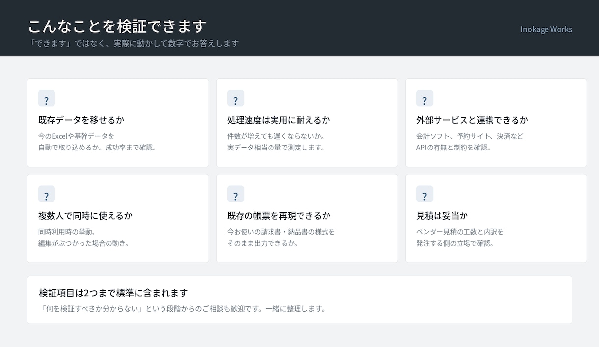Select the heading 外部サービスと連携できるか
Viewport: 599px width, 347px height.
472,120
